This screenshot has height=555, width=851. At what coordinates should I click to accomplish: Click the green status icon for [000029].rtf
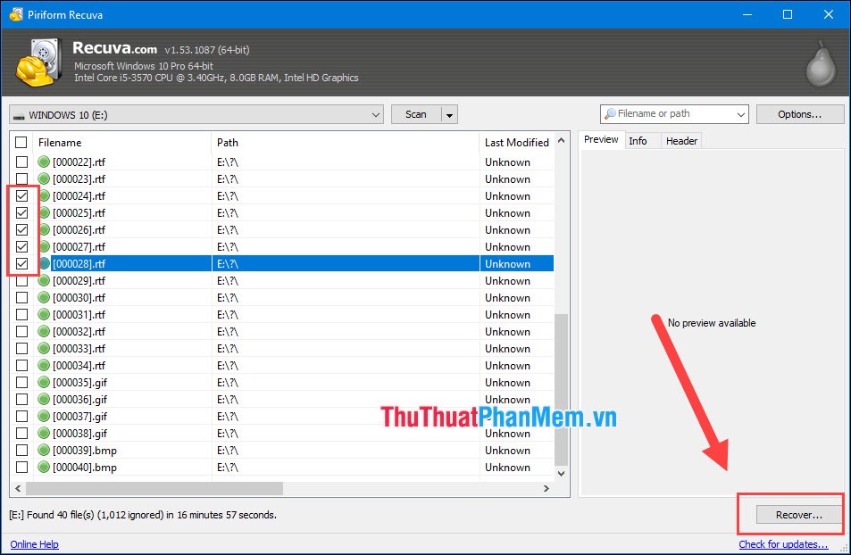click(44, 280)
